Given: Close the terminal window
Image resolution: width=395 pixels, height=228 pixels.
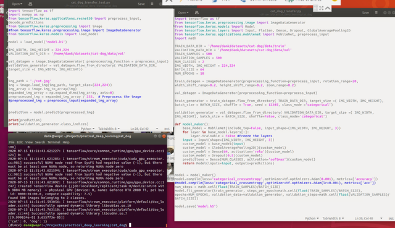Looking at the screenshot, I should point(164,136).
